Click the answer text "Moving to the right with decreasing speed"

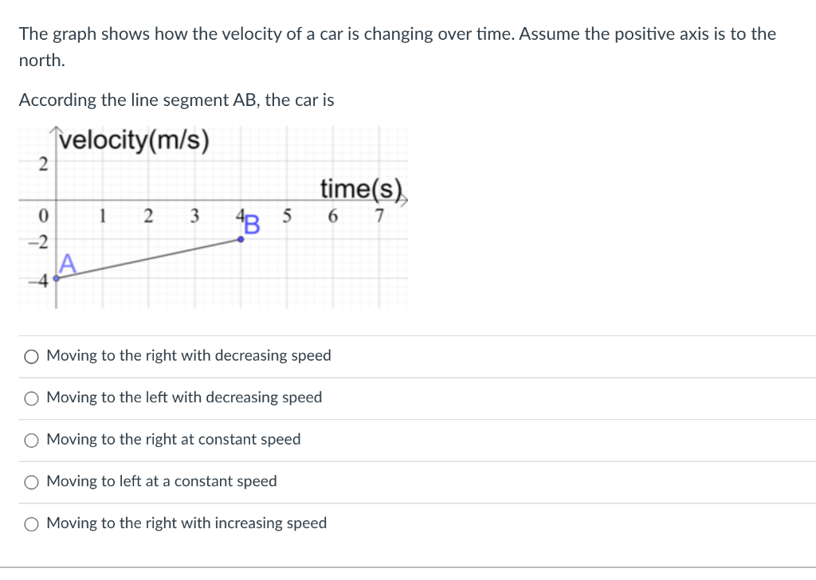tap(188, 355)
